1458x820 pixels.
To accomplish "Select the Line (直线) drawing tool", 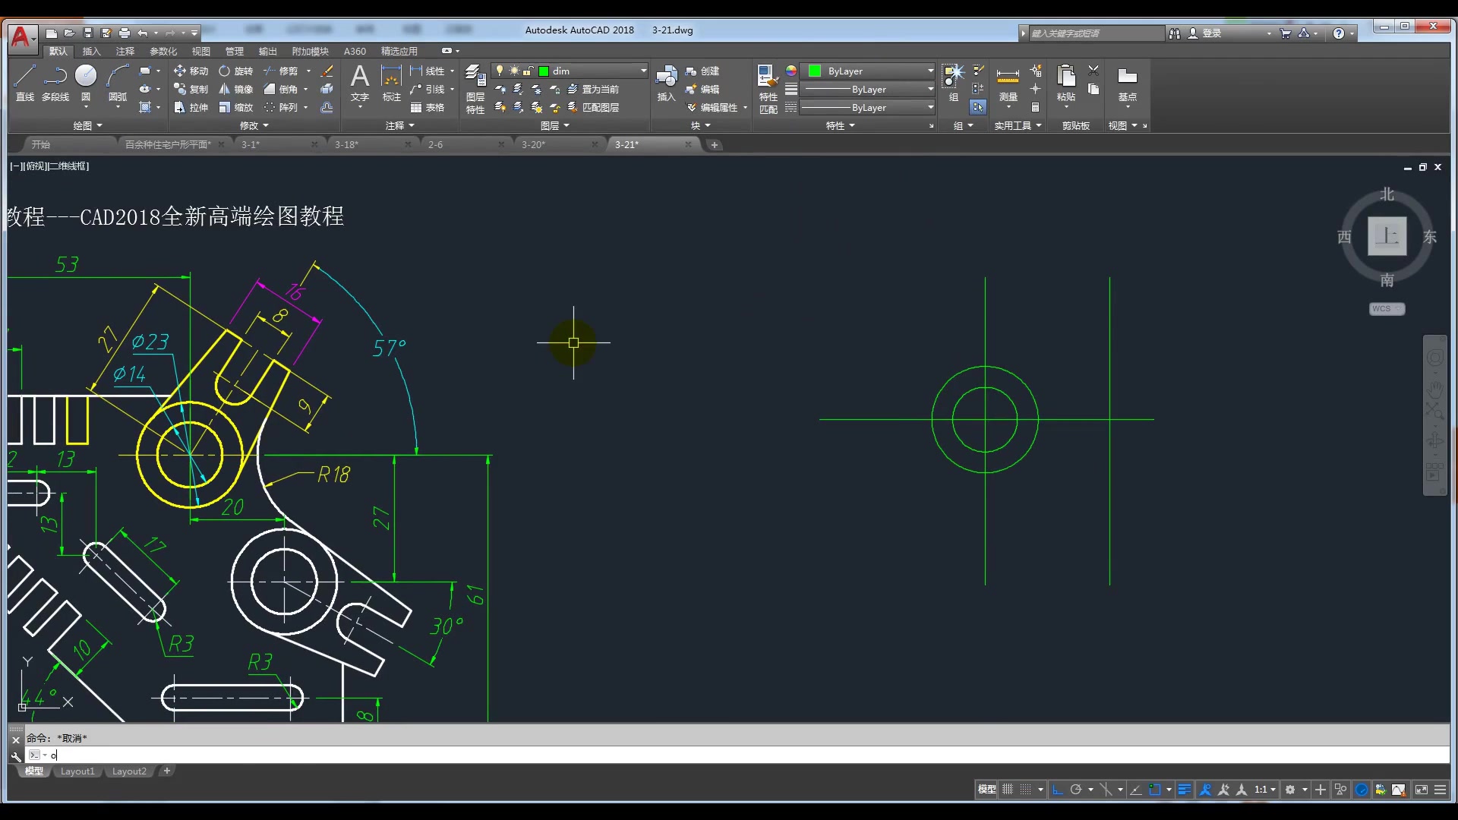I will (24, 82).
